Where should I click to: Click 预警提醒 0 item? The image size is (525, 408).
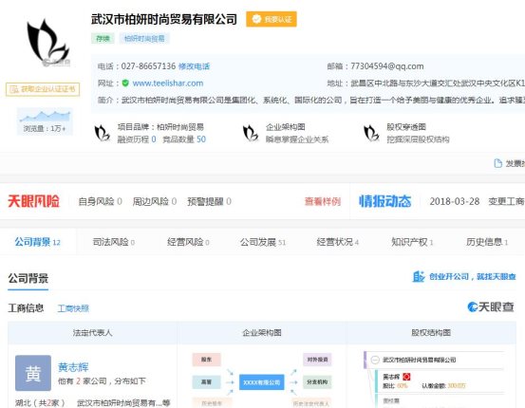[x=209, y=201]
